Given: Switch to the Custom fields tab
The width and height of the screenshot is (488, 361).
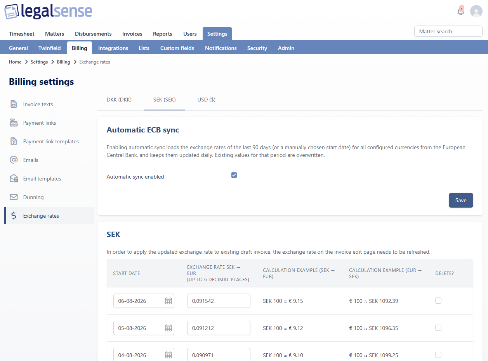Looking at the screenshot, I should tap(177, 48).
